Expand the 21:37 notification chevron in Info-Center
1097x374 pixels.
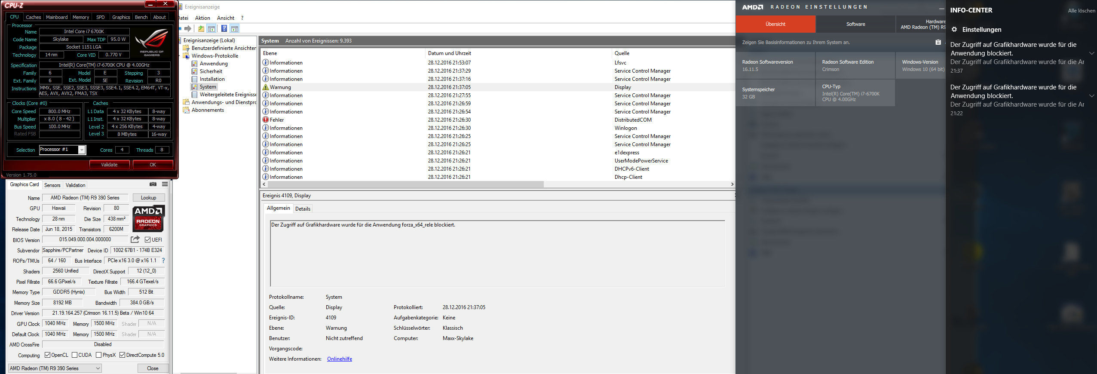coord(1092,53)
